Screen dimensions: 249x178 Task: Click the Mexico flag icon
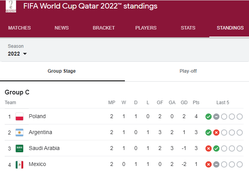pos(19,164)
